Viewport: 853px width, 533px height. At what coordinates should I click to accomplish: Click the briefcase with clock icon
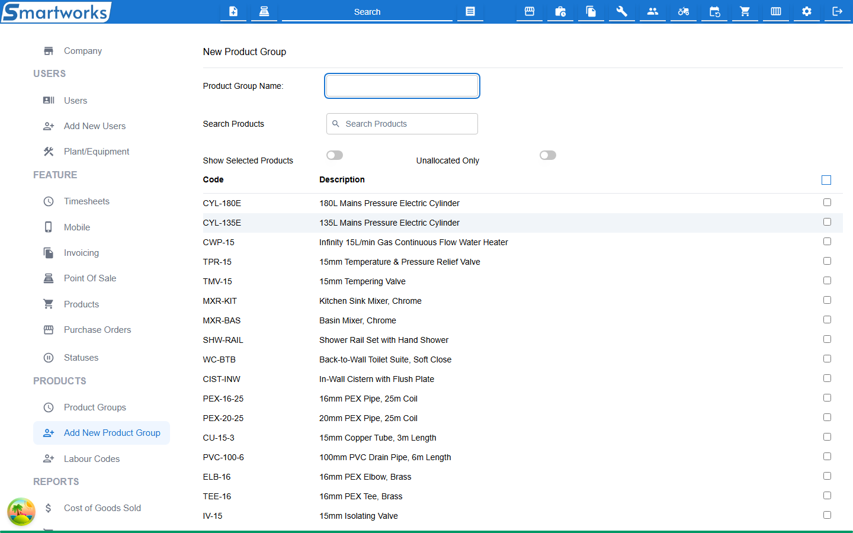(x=560, y=11)
